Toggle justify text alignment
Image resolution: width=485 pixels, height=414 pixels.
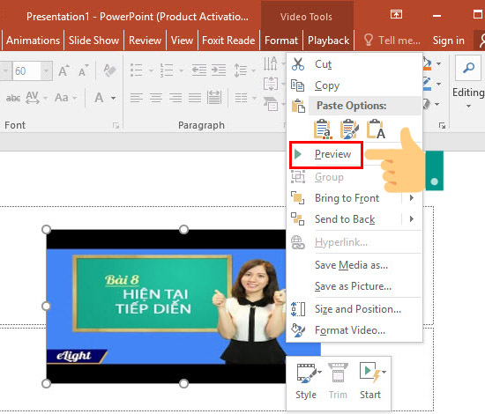tap(195, 98)
